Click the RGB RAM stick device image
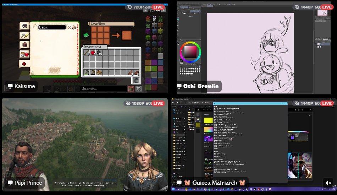The image size is (337, 195). [x=298, y=136]
